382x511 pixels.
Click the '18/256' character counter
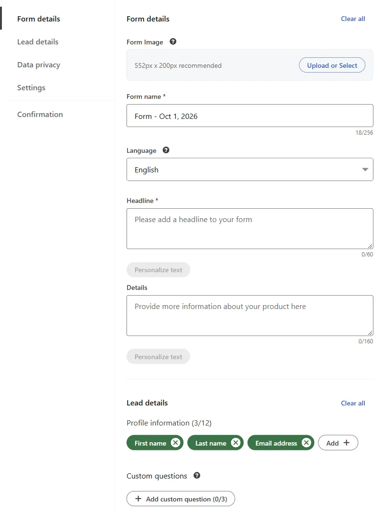click(x=364, y=133)
